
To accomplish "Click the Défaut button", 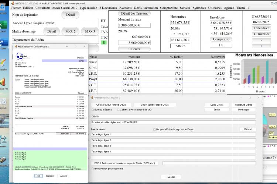I will [248, 129].
